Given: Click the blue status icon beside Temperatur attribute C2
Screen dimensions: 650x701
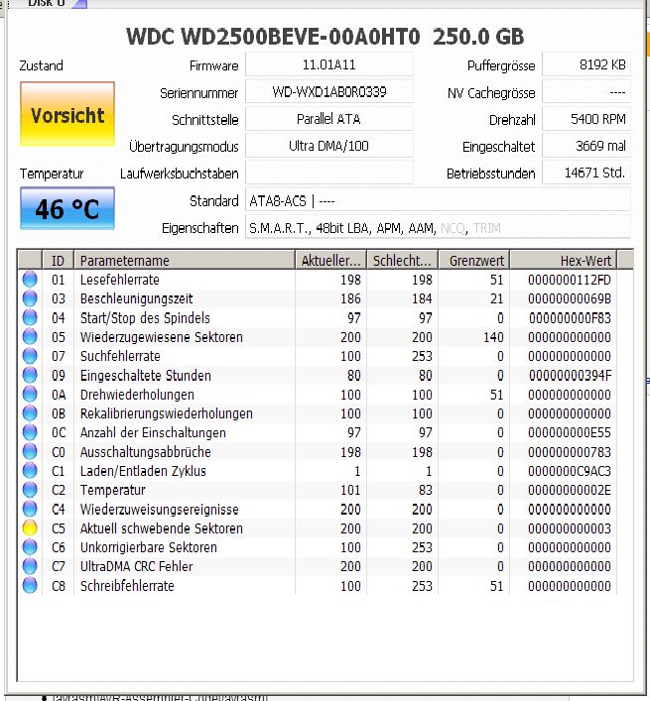Looking at the screenshot, I should pyautogui.click(x=30, y=490).
